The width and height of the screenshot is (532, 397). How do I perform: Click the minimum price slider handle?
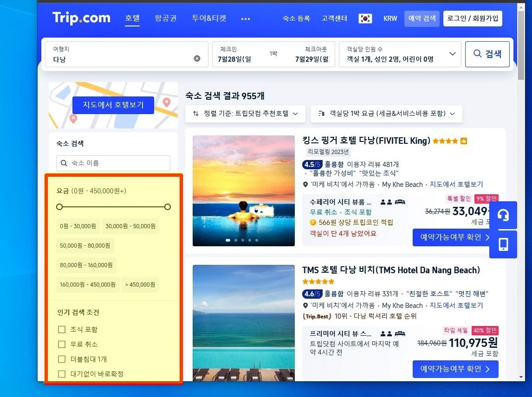click(59, 207)
